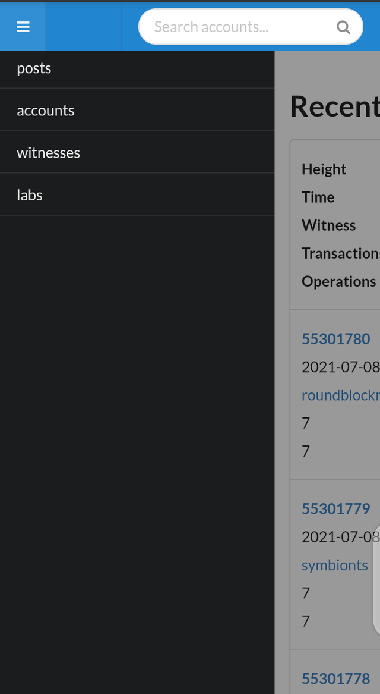The width and height of the screenshot is (380, 694).
Task: Click the Operations column header
Action: pyautogui.click(x=338, y=281)
